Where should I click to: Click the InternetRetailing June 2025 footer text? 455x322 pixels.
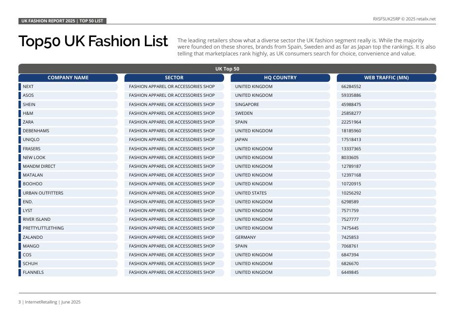pyautogui.click(x=50, y=302)
